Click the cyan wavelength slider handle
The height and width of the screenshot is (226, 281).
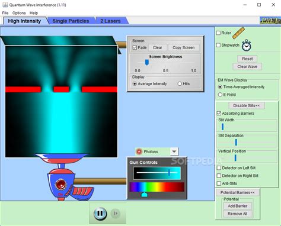[145, 195]
